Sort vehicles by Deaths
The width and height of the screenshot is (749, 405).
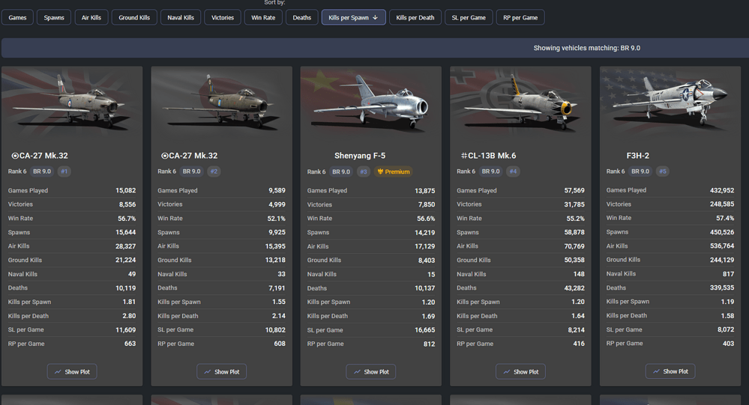click(302, 18)
